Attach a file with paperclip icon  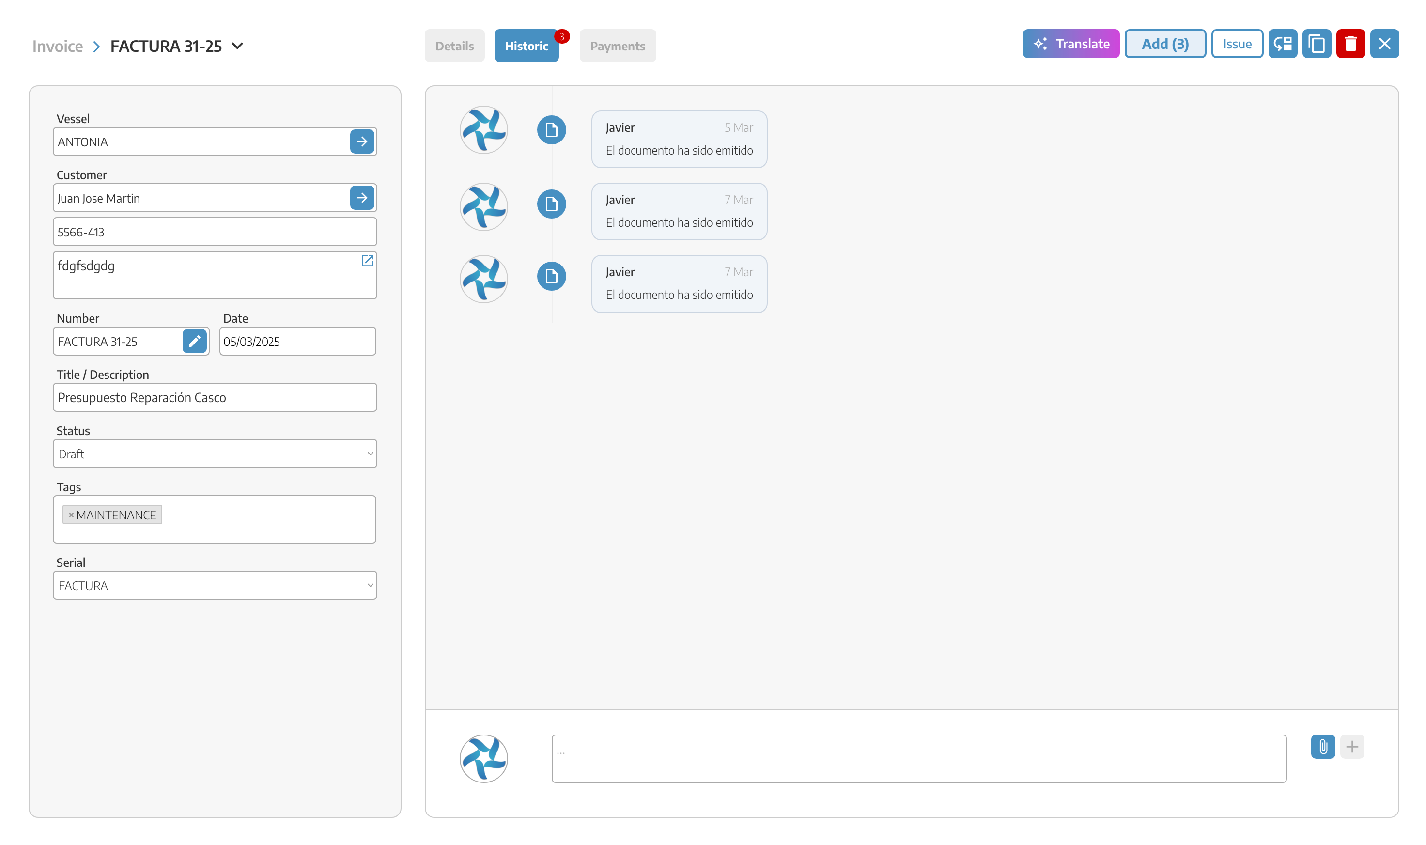[x=1323, y=747]
